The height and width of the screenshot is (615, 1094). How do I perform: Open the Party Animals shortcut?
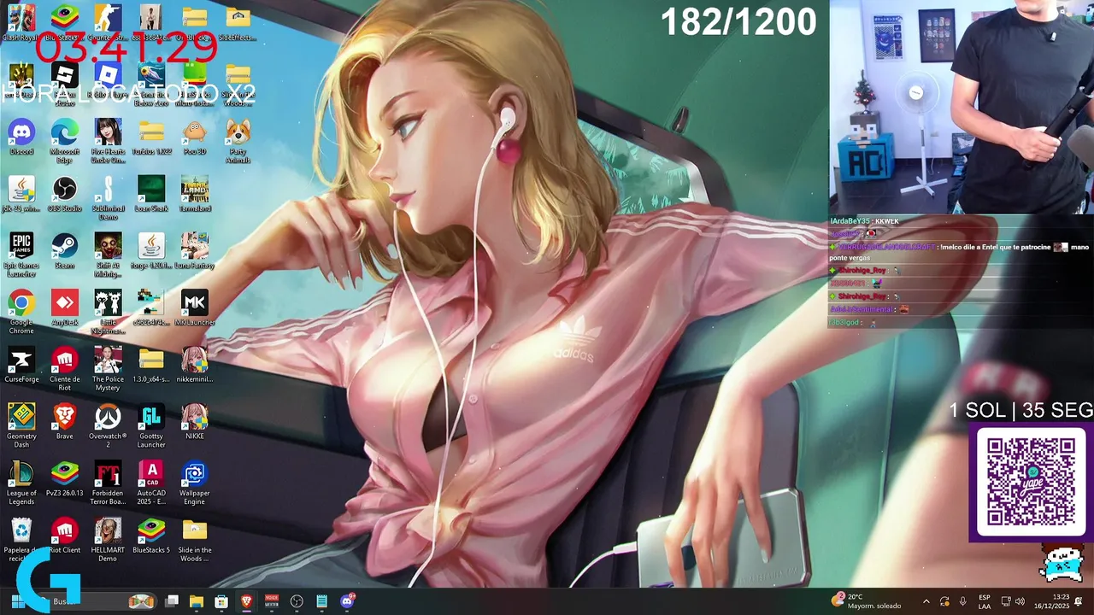238,141
